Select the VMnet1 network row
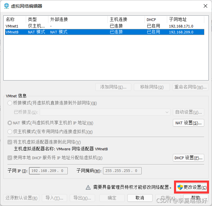The image size is (212, 206). point(105,26)
